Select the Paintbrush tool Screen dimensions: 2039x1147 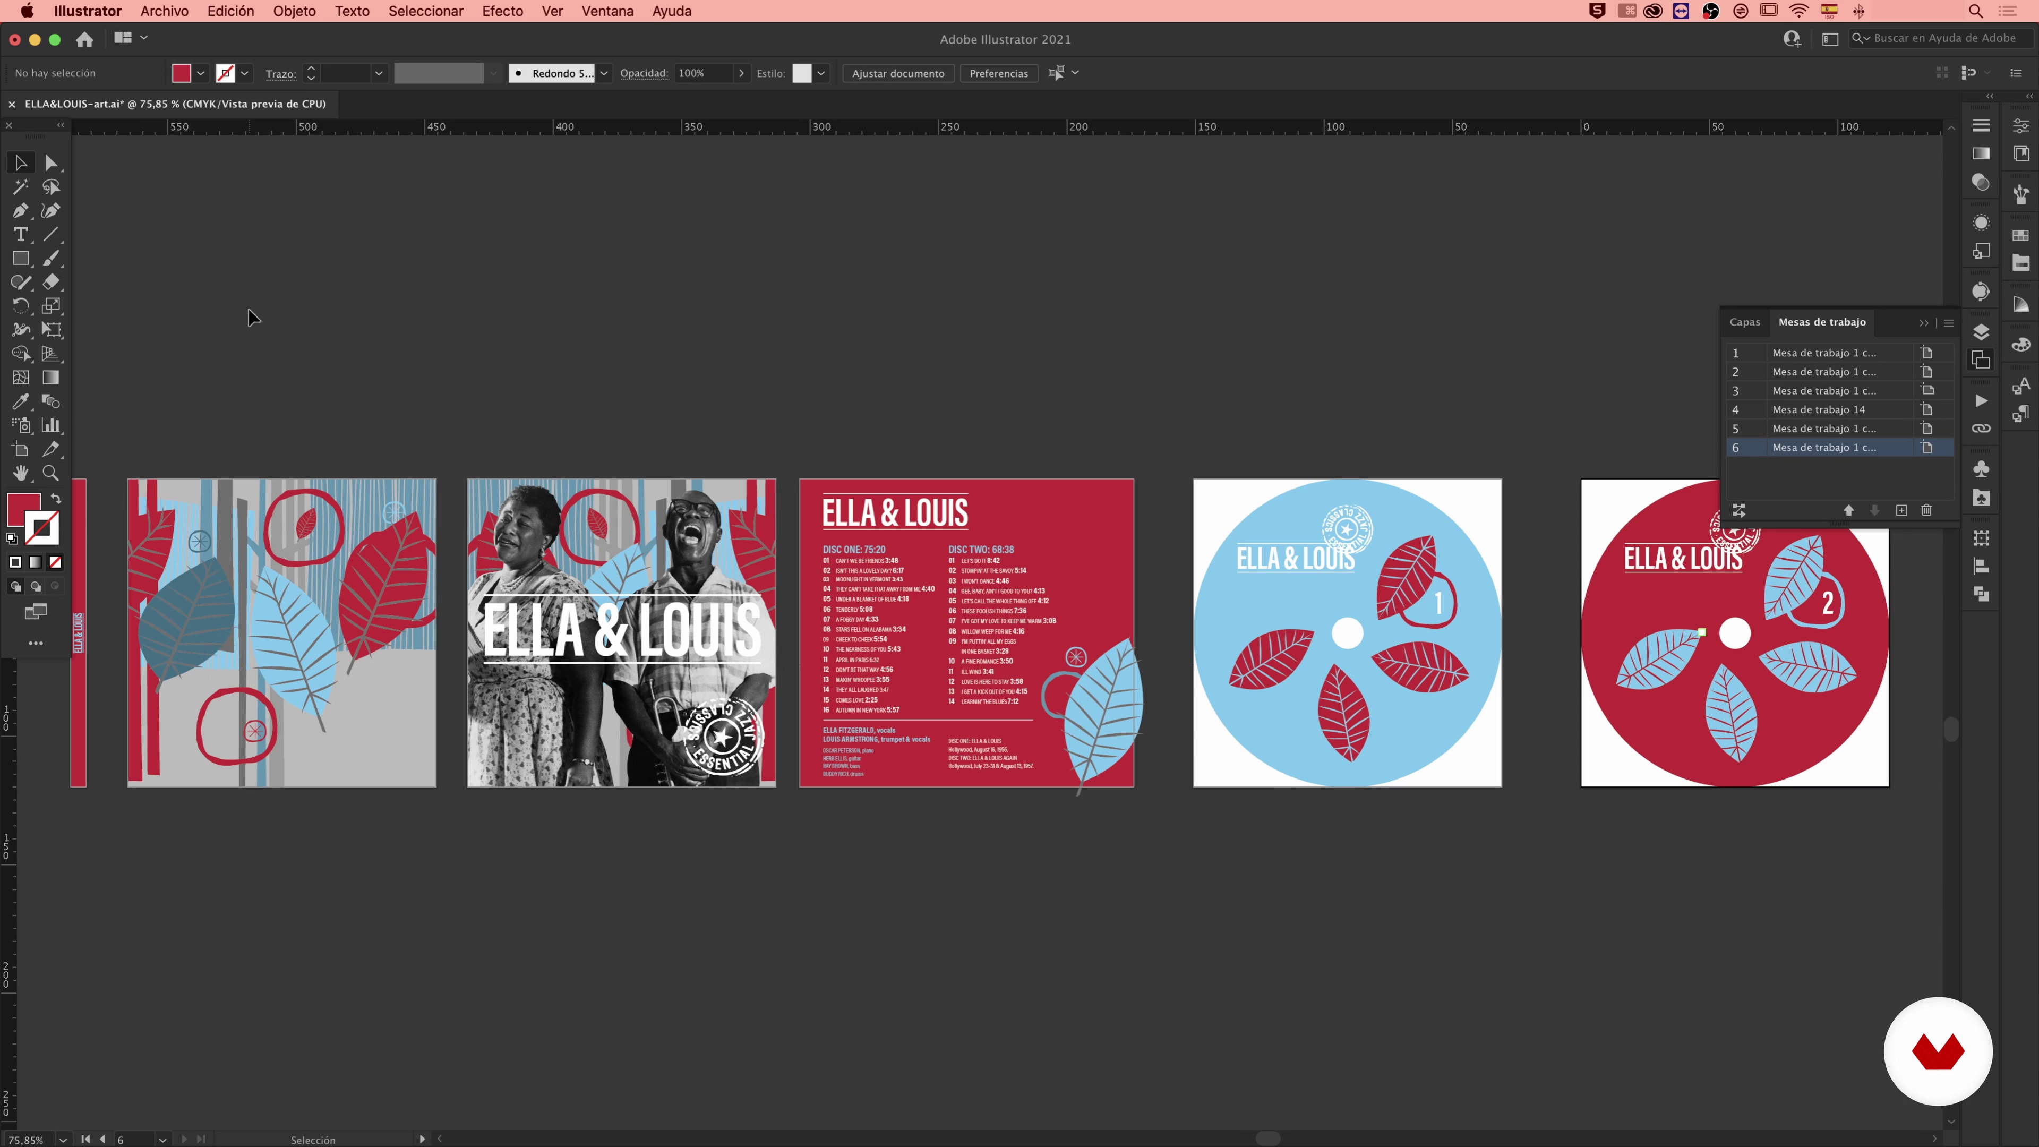(x=50, y=258)
